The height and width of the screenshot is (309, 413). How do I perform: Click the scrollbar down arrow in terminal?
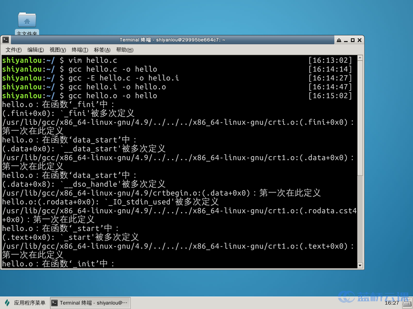tap(360, 265)
